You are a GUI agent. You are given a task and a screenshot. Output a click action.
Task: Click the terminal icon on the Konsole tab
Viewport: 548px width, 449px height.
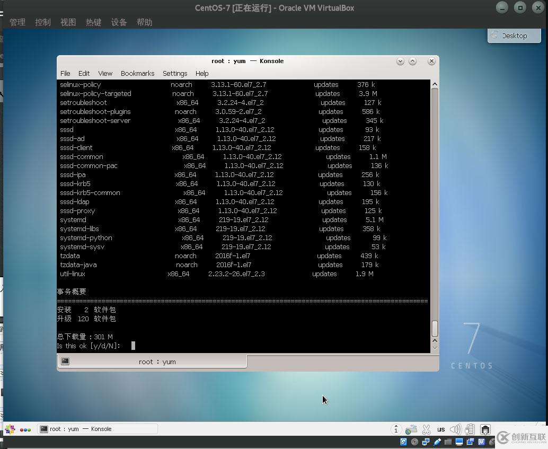[x=65, y=361]
